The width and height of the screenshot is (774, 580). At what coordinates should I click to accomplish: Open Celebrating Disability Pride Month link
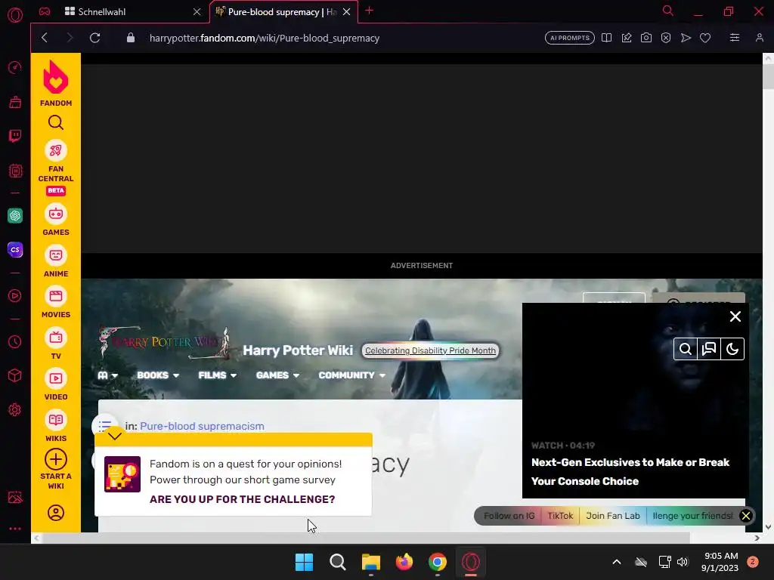click(x=430, y=350)
